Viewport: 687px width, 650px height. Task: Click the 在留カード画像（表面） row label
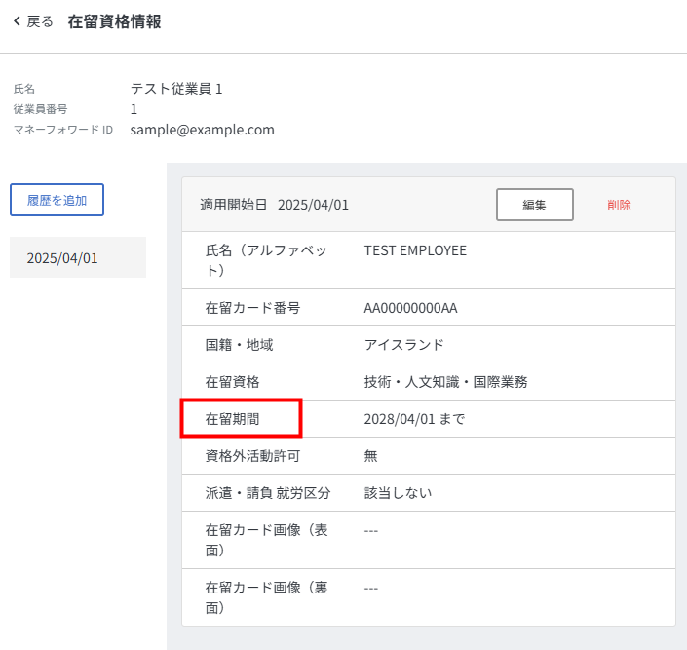coord(263,540)
